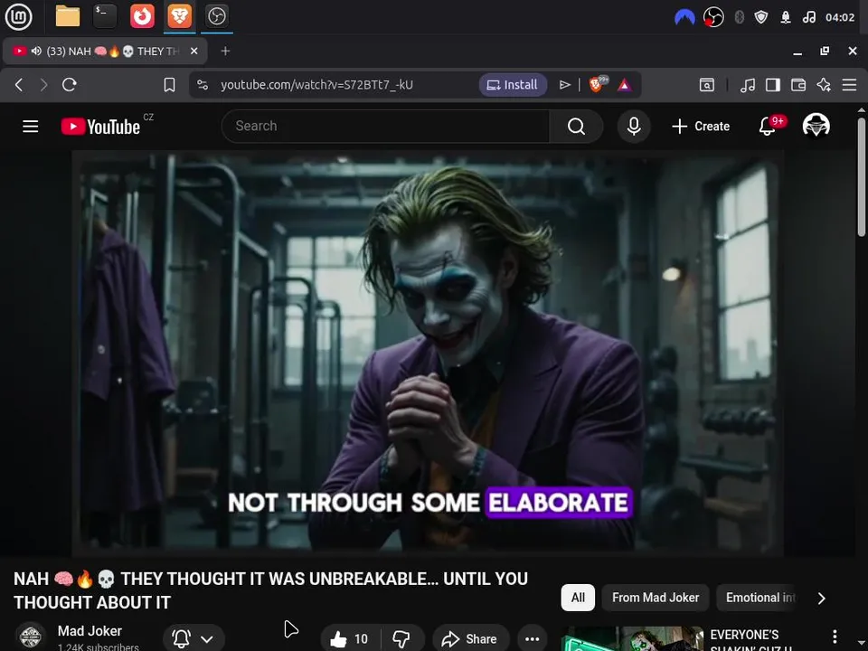Open the Create button
The image size is (868, 651).
(701, 127)
